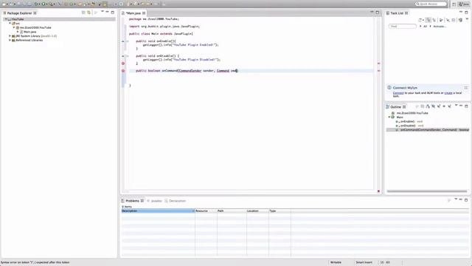
Task: Click the green Run toolbar icon
Action: click(x=44, y=4)
